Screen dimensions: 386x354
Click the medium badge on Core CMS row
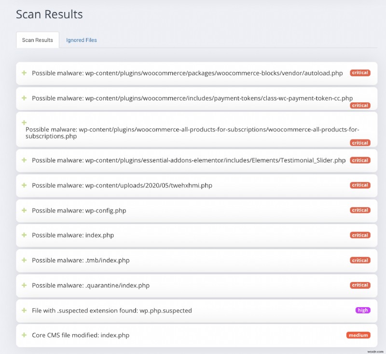coord(358,335)
